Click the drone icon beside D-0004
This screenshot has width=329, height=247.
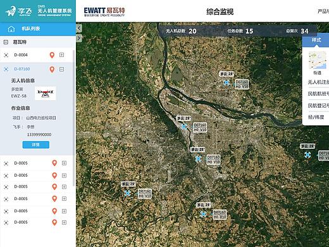(x=6, y=55)
